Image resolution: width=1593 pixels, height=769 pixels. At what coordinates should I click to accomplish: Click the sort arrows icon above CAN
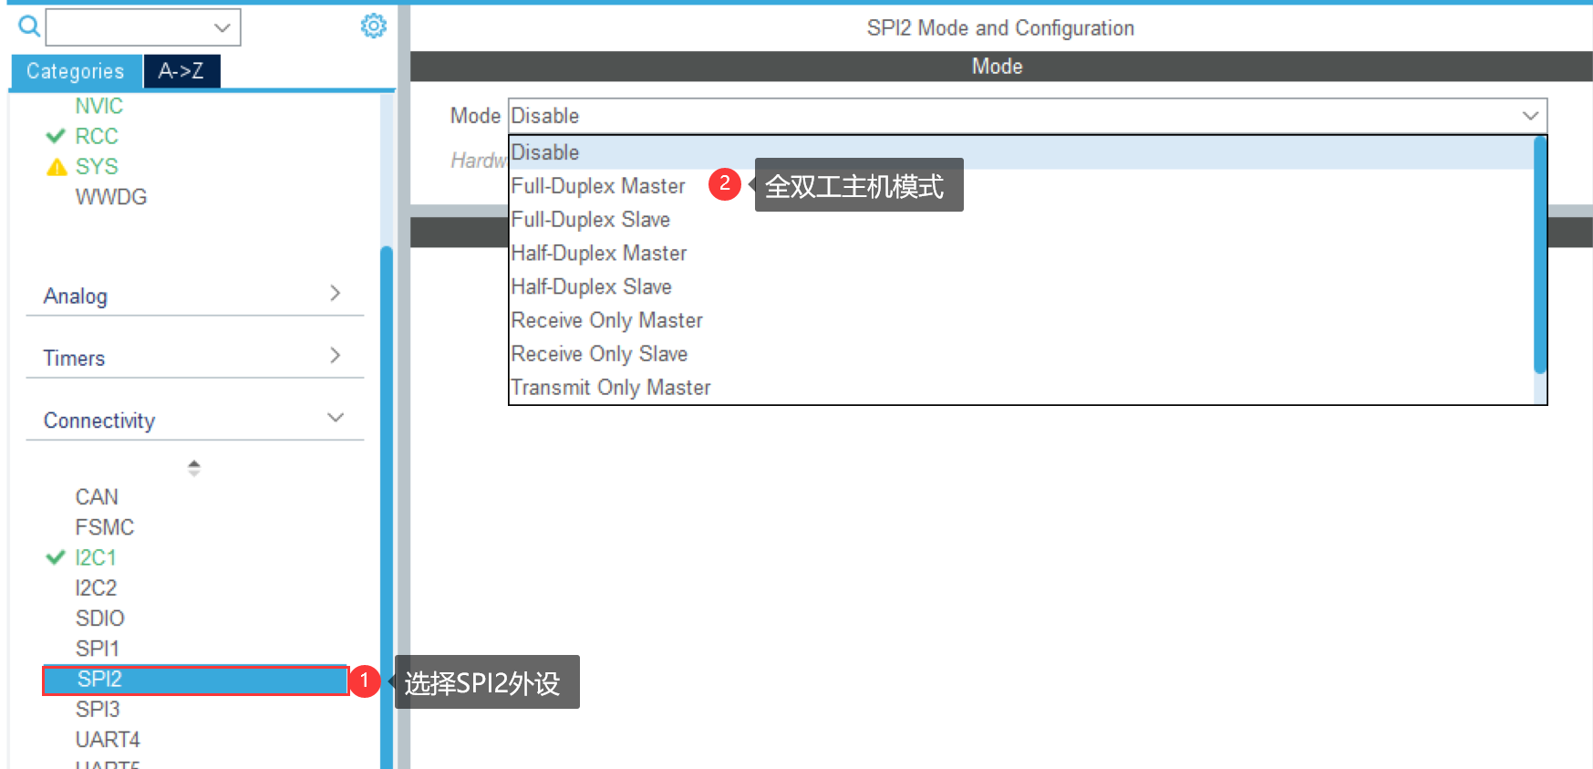click(x=193, y=468)
